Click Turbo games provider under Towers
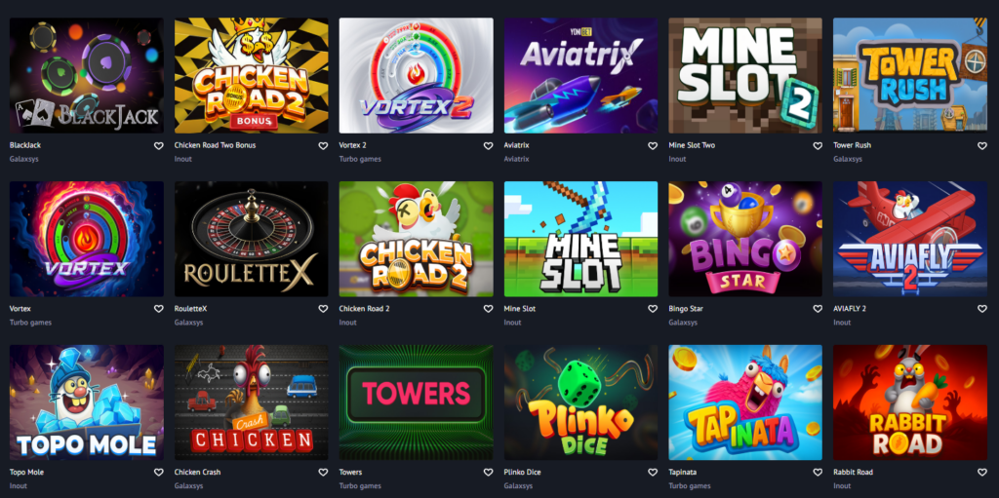The image size is (999, 498). coord(360,486)
